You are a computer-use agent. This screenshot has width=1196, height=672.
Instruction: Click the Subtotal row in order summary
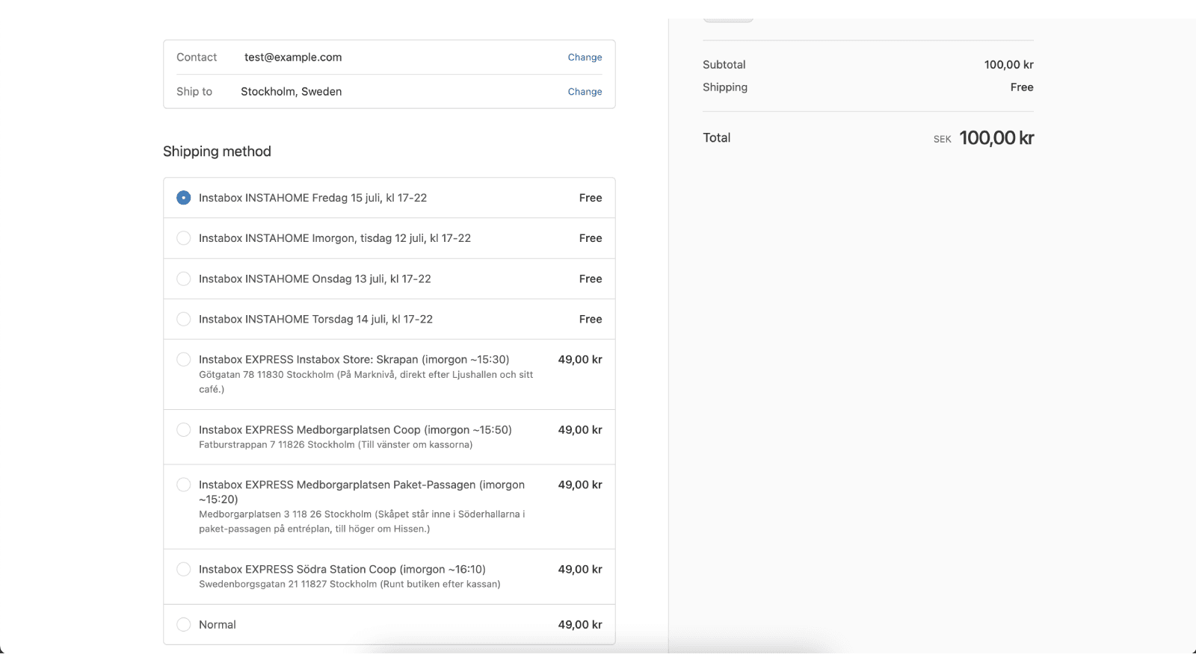(724, 64)
